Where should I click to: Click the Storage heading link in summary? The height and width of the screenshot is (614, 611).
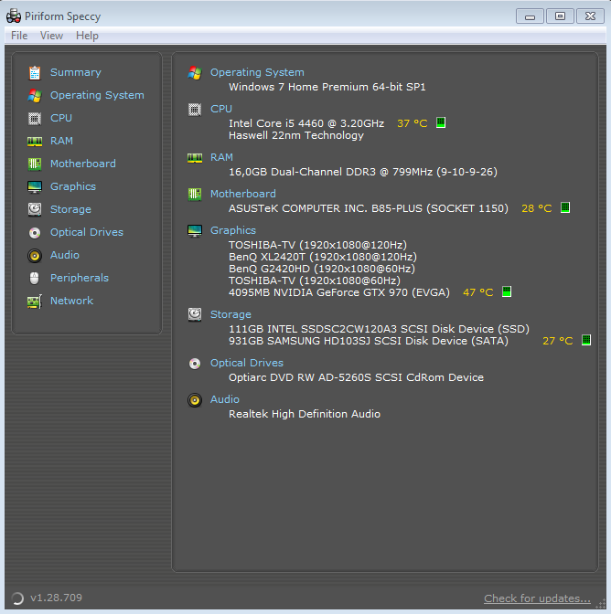tap(230, 315)
